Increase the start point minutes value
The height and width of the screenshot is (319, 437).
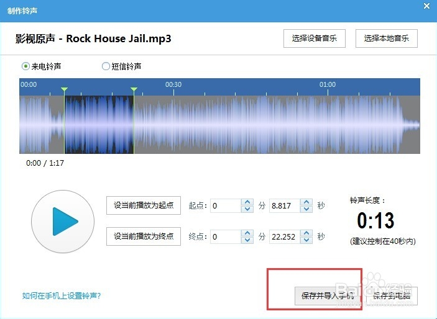click(247, 202)
